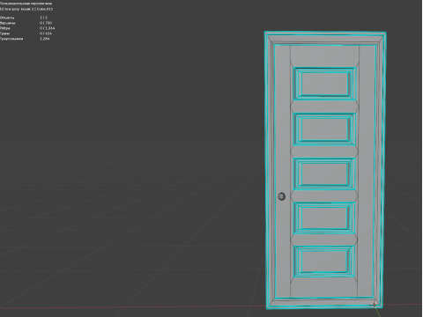
Task: Click the 'Треугольники' 1,284 statistics row
Action: pos(25,39)
